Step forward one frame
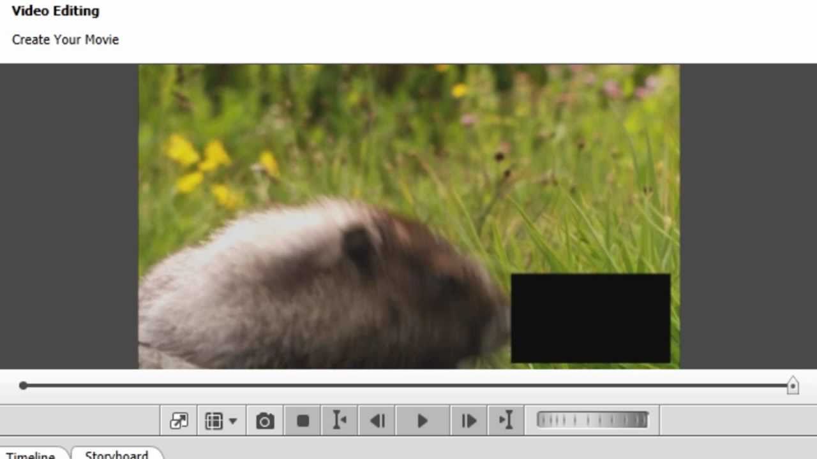This screenshot has width=817, height=459. pyautogui.click(x=468, y=421)
